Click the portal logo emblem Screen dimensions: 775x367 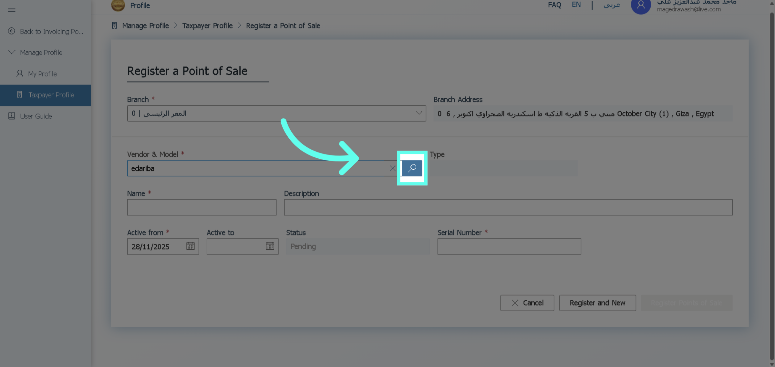pyautogui.click(x=118, y=5)
